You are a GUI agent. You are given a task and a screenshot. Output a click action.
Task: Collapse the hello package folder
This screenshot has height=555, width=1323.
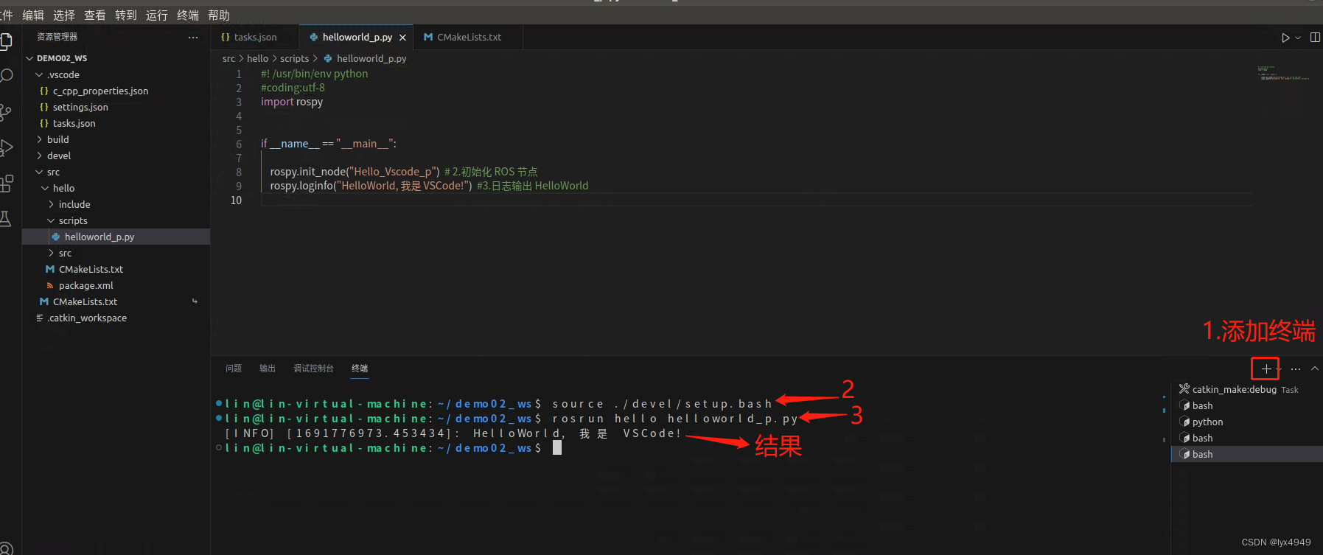click(x=116, y=188)
